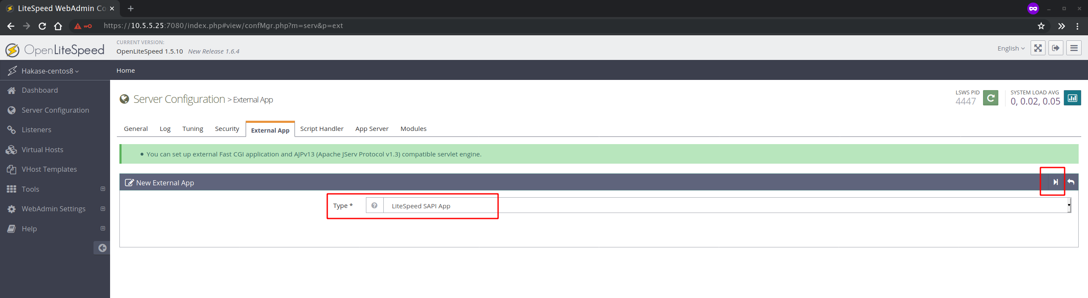Click the Dashboard home icon
1088x298 pixels.
[x=11, y=90]
